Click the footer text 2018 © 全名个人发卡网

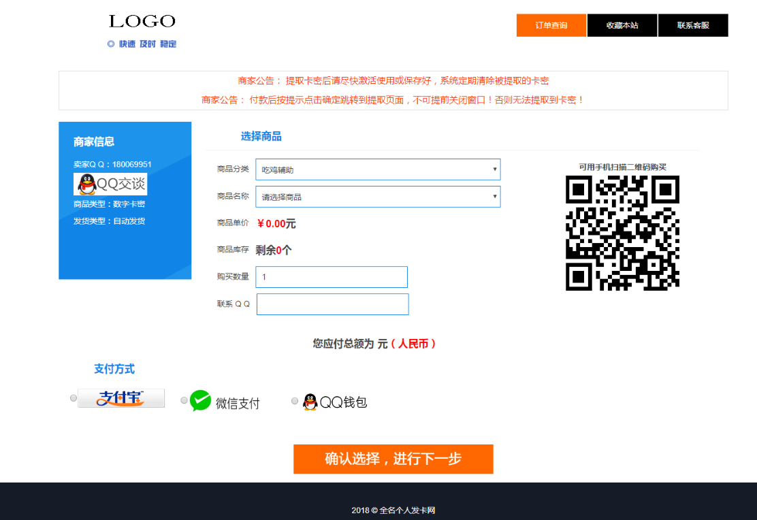393,510
